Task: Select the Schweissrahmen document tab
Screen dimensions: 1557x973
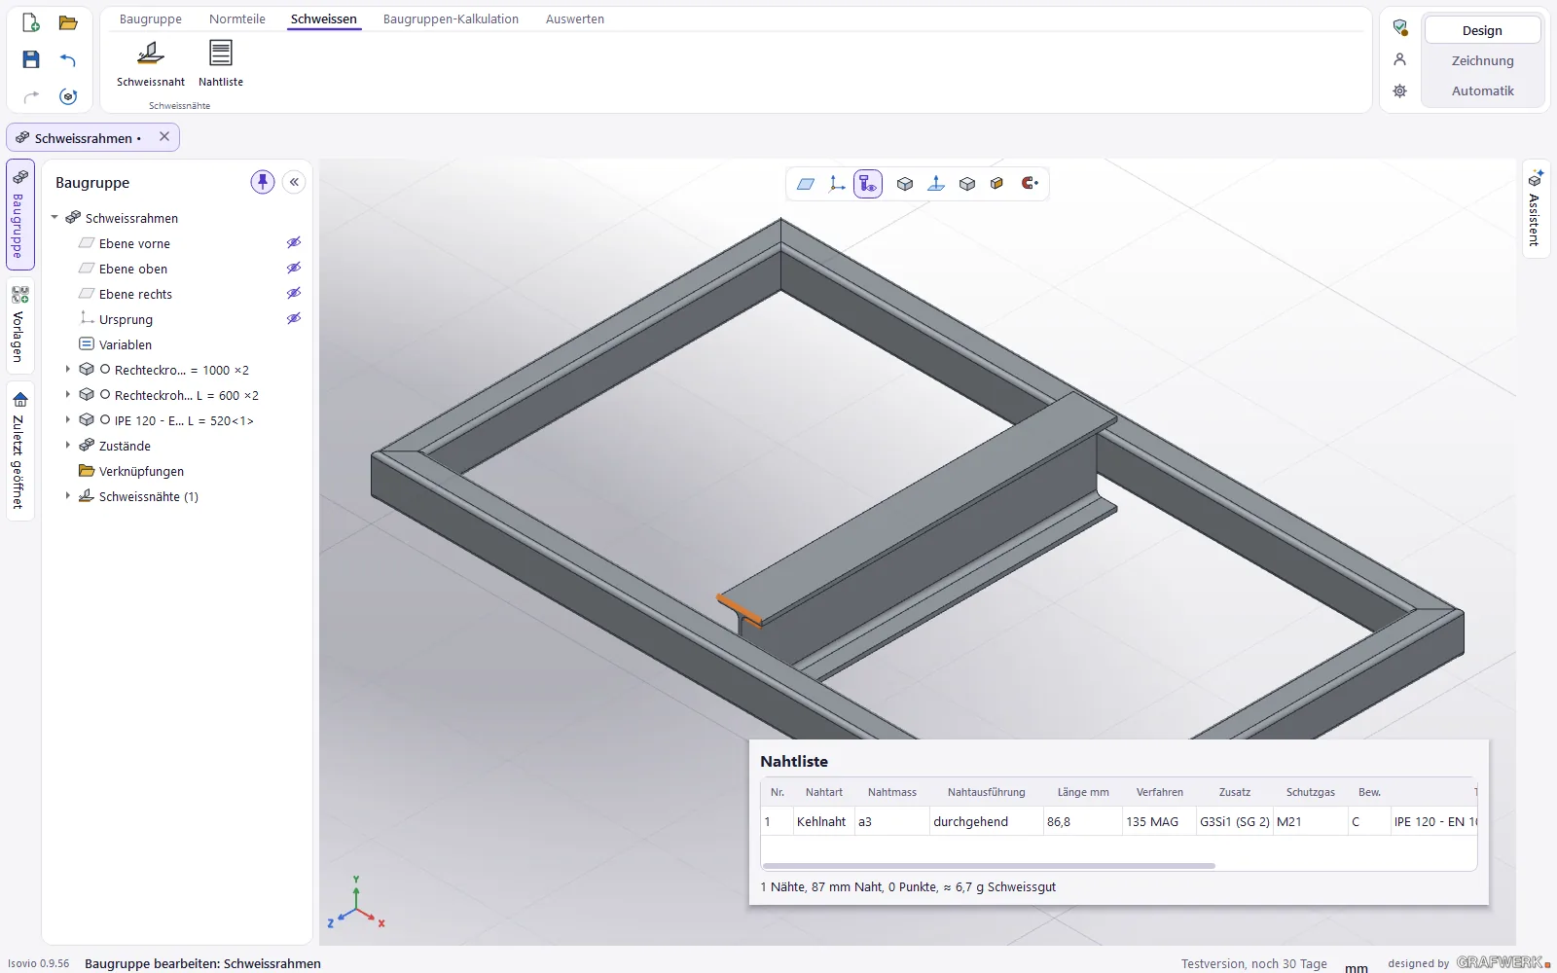Action: click(x=92, y=138)
